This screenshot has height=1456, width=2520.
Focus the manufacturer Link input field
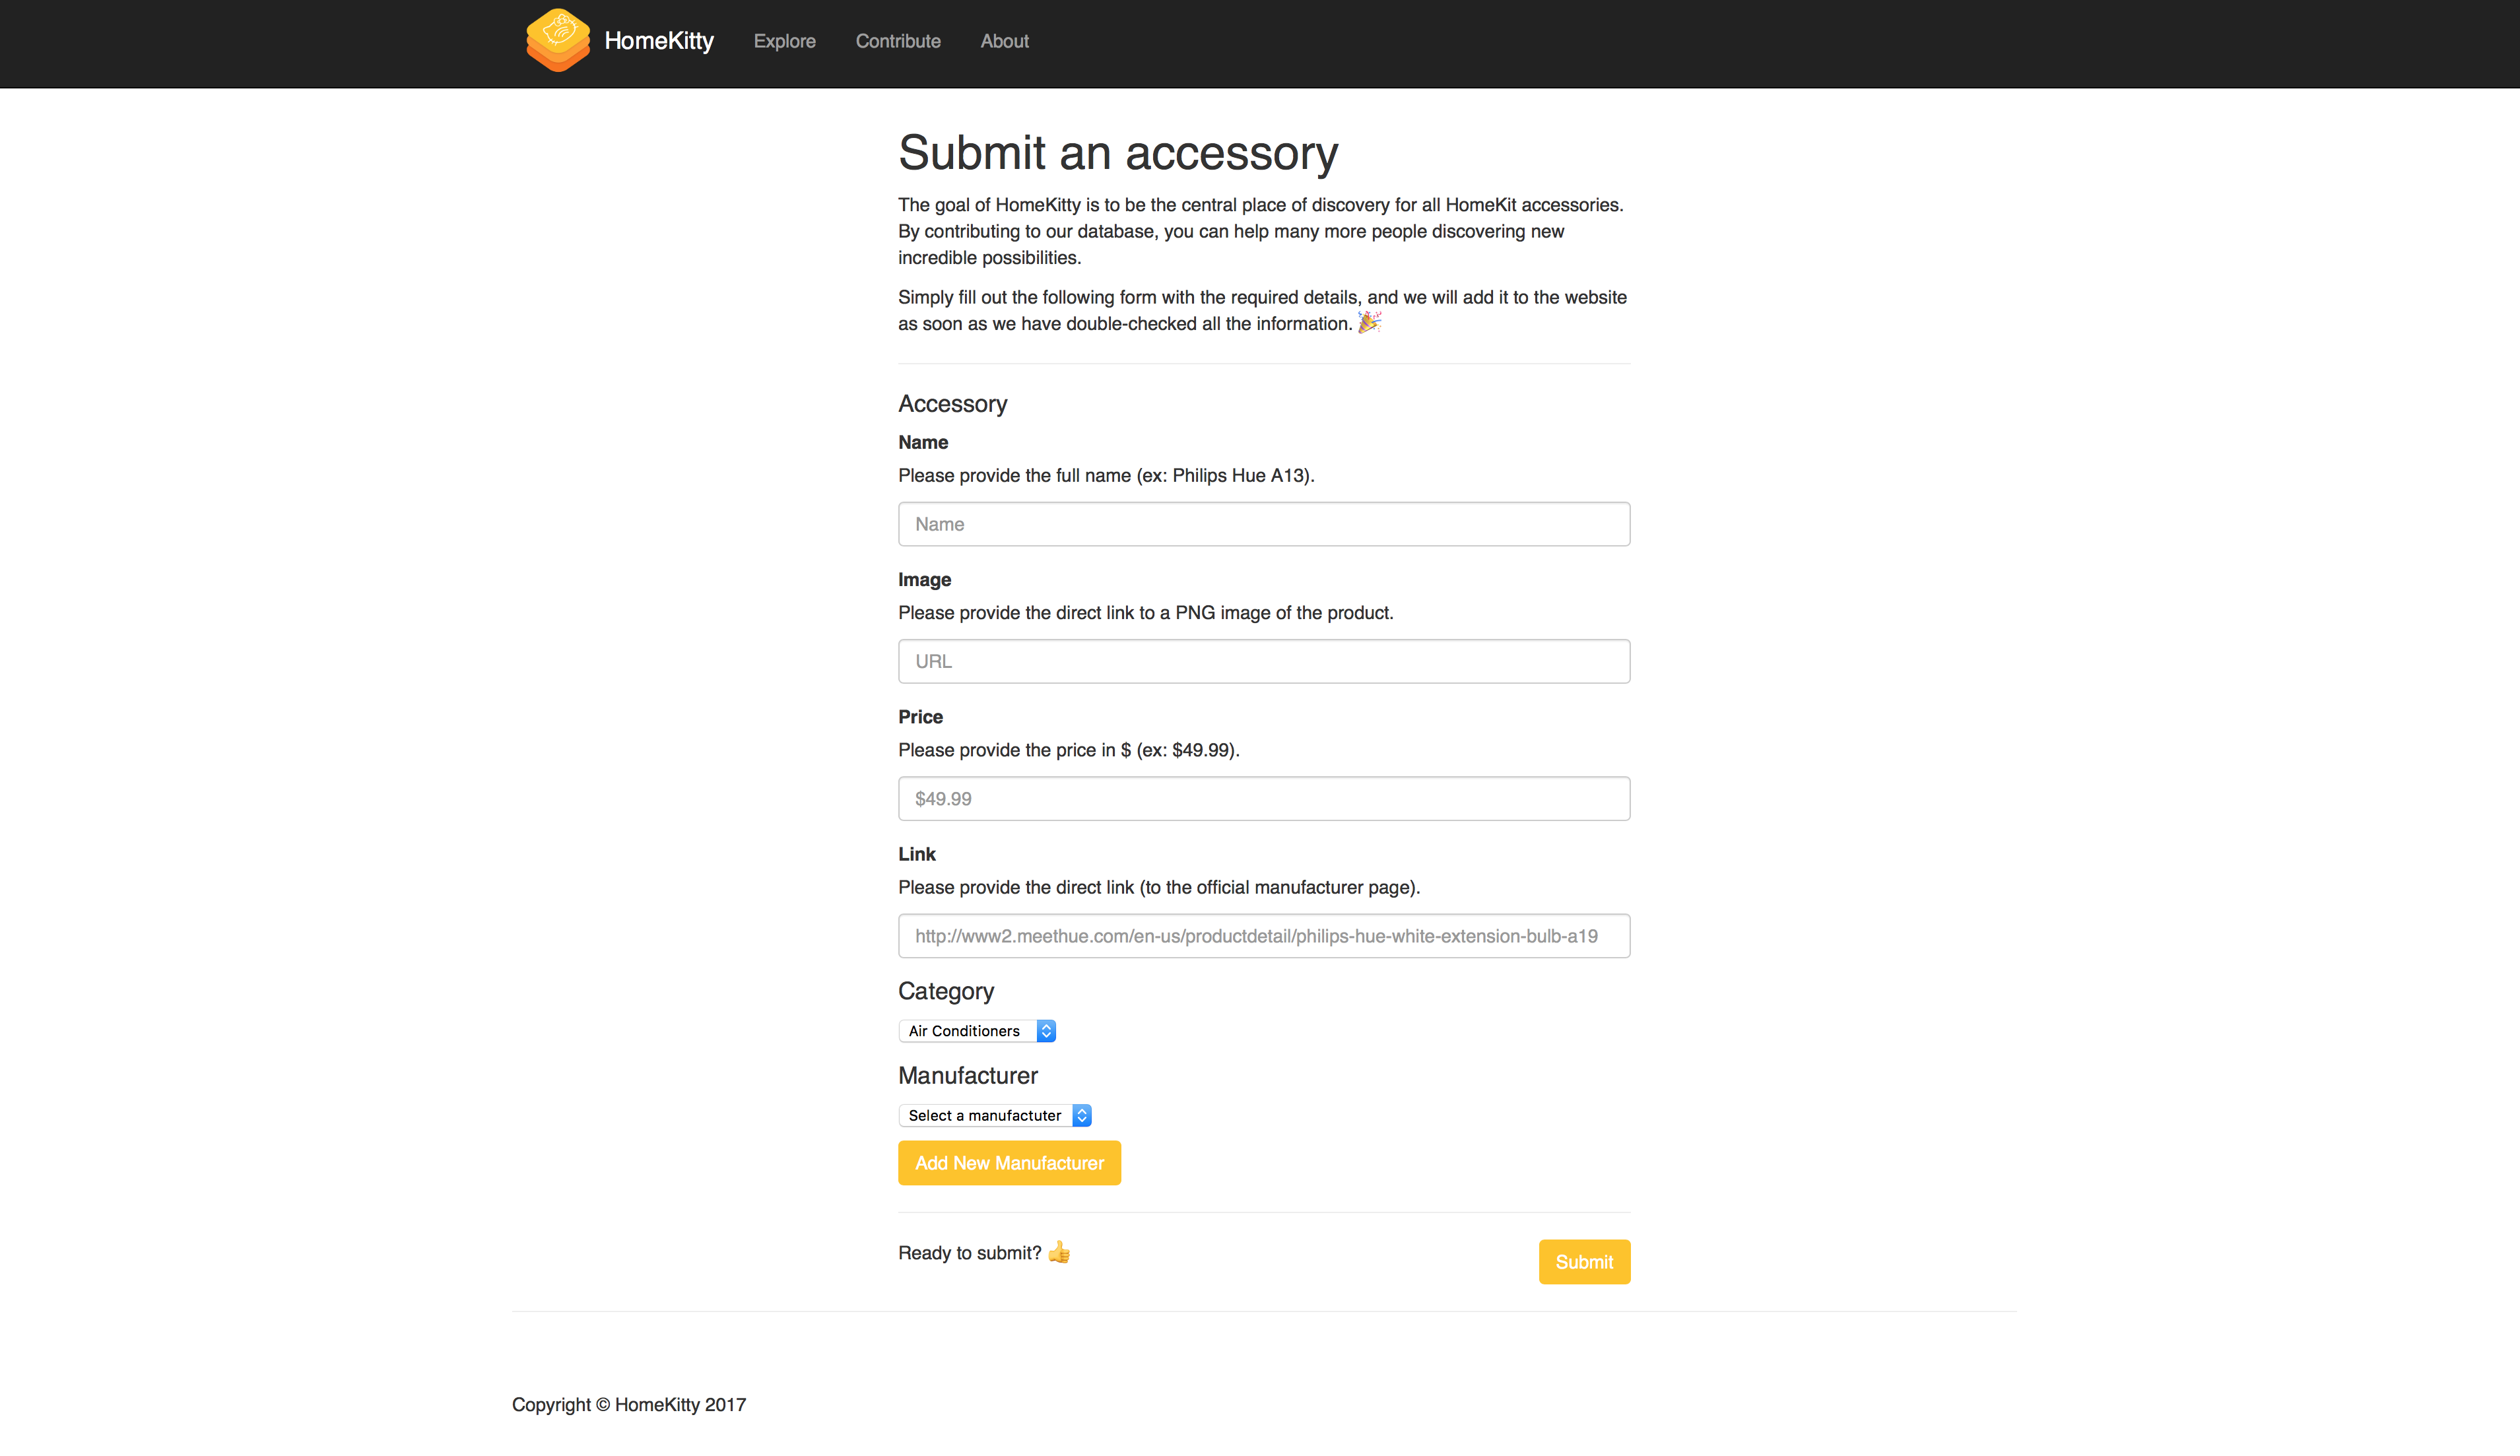click(1264, 936)
